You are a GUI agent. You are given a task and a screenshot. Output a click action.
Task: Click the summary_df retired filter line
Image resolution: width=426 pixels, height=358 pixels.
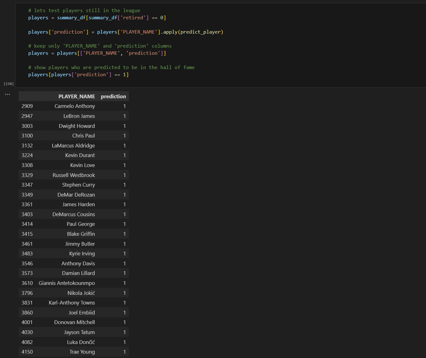[x=97, y=18]
